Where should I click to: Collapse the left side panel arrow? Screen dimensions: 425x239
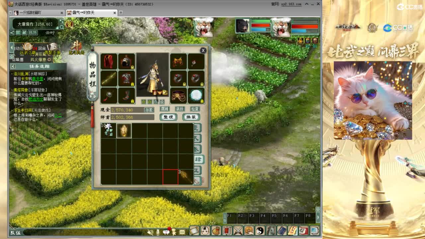(x=12, y=47)
